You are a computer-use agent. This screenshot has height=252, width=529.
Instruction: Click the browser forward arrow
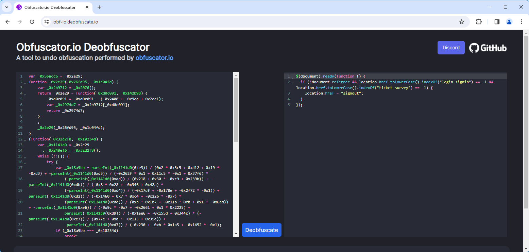click(x=20, y=22)
